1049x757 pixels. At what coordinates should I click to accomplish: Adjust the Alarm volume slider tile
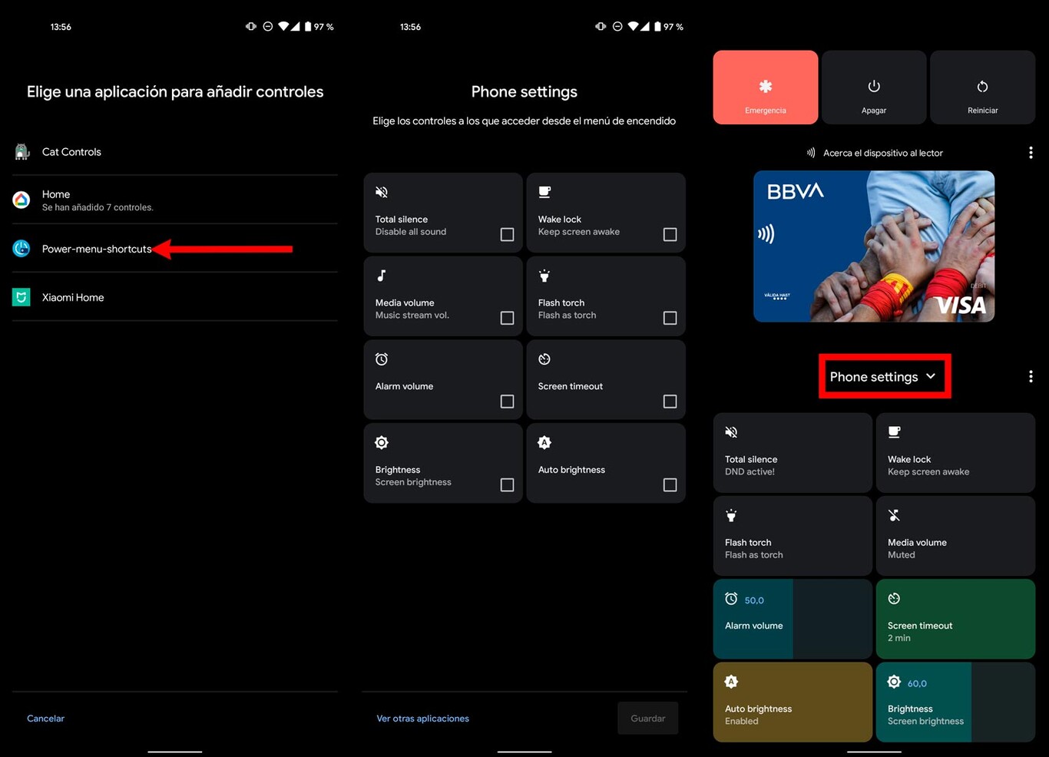793,619
